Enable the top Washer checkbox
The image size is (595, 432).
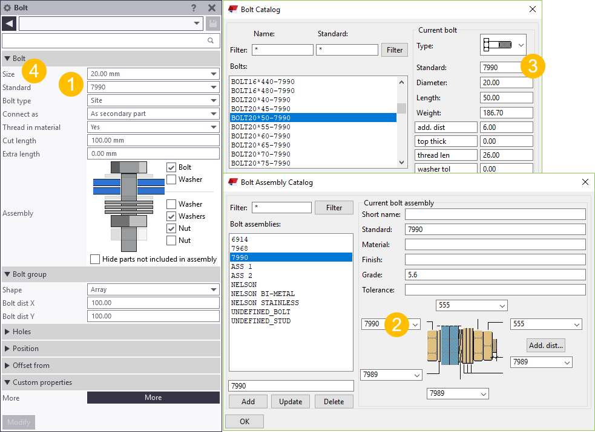point(170,179)
